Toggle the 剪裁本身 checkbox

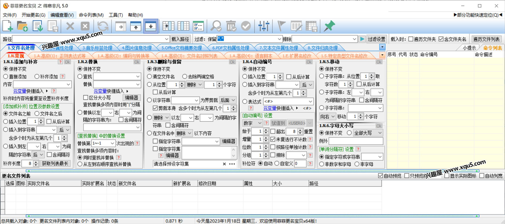155,108
